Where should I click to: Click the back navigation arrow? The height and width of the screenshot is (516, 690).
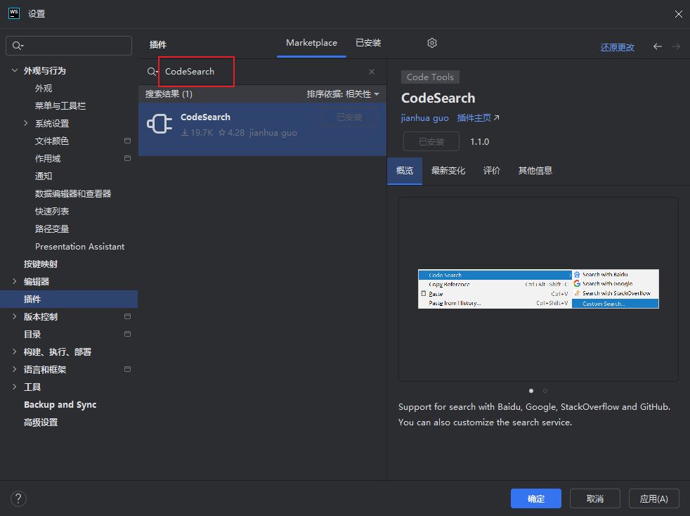(x=657, y=46)
